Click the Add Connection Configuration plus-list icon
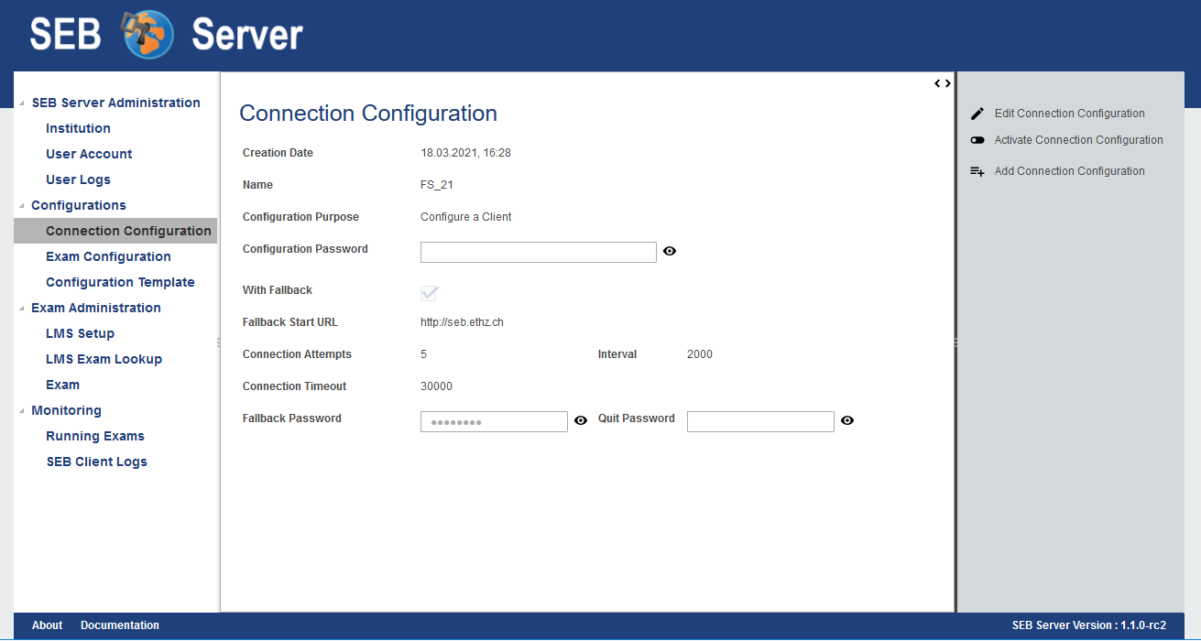The image size is (1201, 641). [977, 171]
